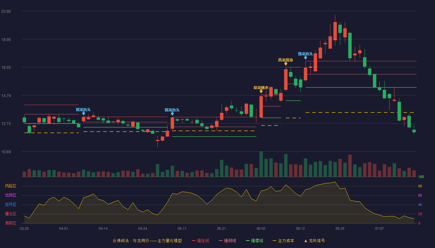This screenshot has height=248, width=435.
Task: Select the 04-24 date on the time axis
Action: (143, 228)
